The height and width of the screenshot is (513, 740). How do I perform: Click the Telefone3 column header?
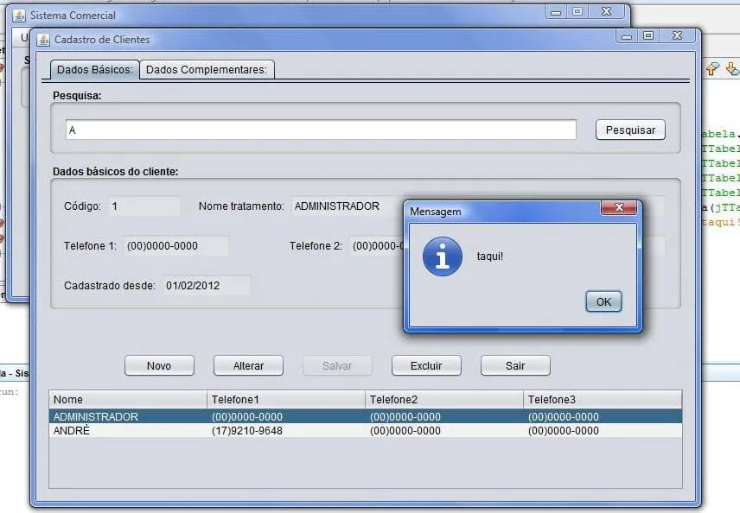point(603,399)
